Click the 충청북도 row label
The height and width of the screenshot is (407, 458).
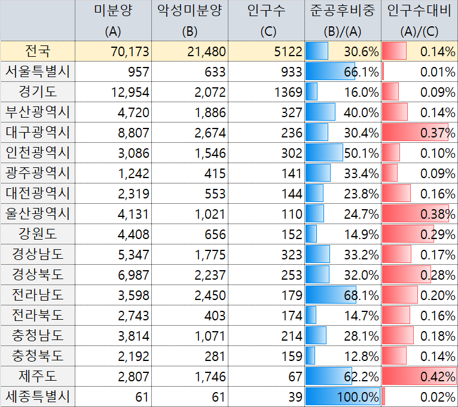38,356
